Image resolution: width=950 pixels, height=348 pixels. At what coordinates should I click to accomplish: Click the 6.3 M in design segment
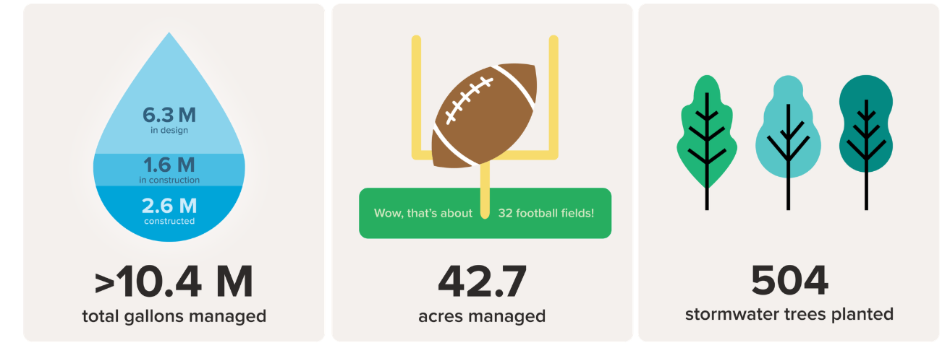pyautogui.click(x=169, y=118)
